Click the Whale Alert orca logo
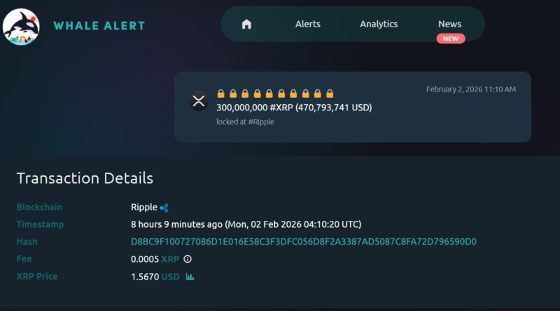This screenshot has width=560, height=311. click(21, 26)
